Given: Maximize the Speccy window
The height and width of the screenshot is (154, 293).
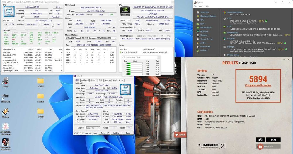Looking at the screenshot, I should tap(282, 2).
